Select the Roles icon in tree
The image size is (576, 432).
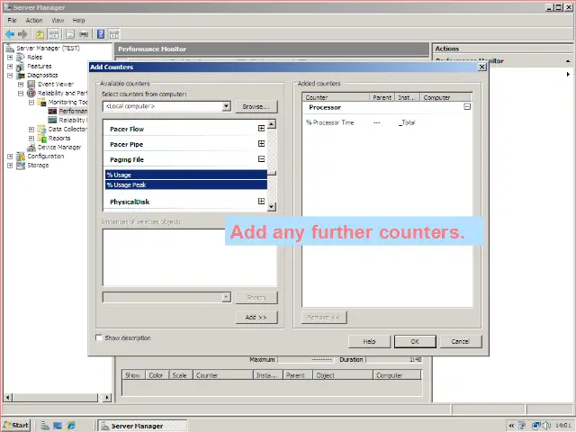click(x=21, y=57)
